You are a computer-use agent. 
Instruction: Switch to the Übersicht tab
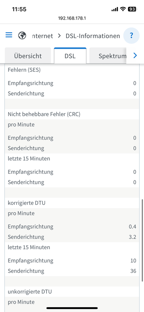(x=28, y=55)
